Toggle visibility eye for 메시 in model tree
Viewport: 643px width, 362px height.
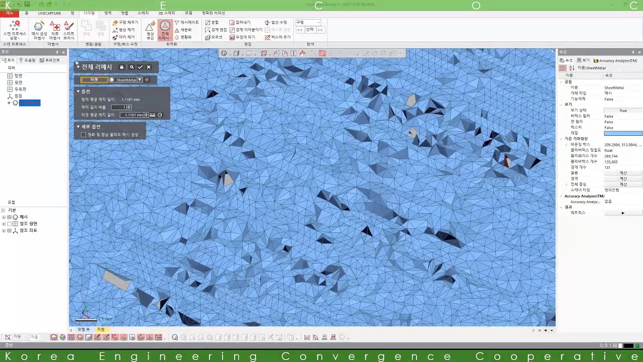[x=10, y=217]
